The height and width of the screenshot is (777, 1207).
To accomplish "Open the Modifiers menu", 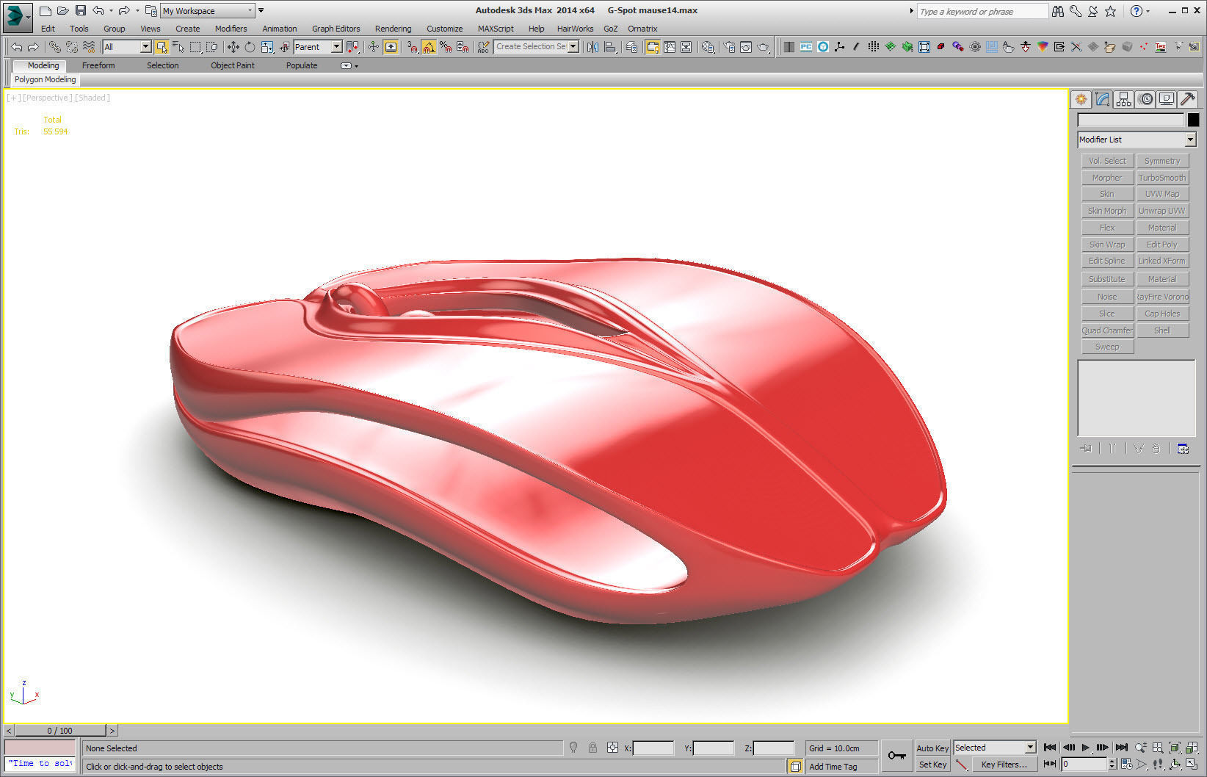I will point(231,29).
